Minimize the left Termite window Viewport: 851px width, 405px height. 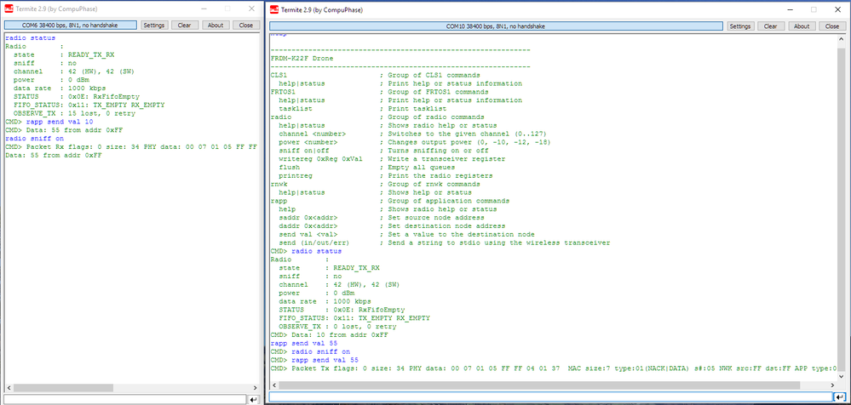203,9
